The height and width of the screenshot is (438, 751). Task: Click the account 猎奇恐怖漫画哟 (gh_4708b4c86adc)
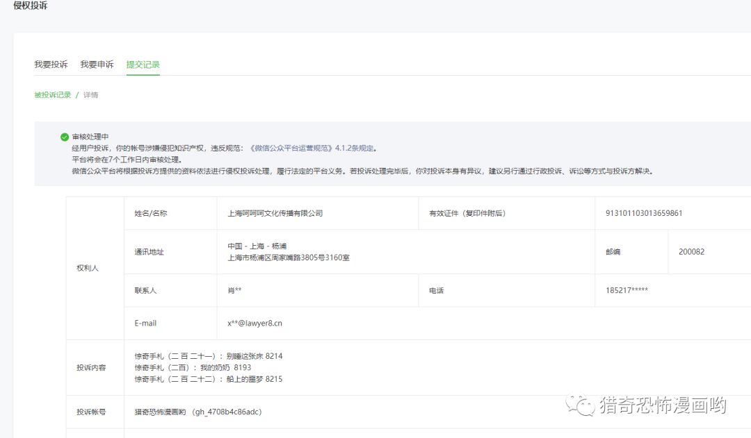click(197, 412)
